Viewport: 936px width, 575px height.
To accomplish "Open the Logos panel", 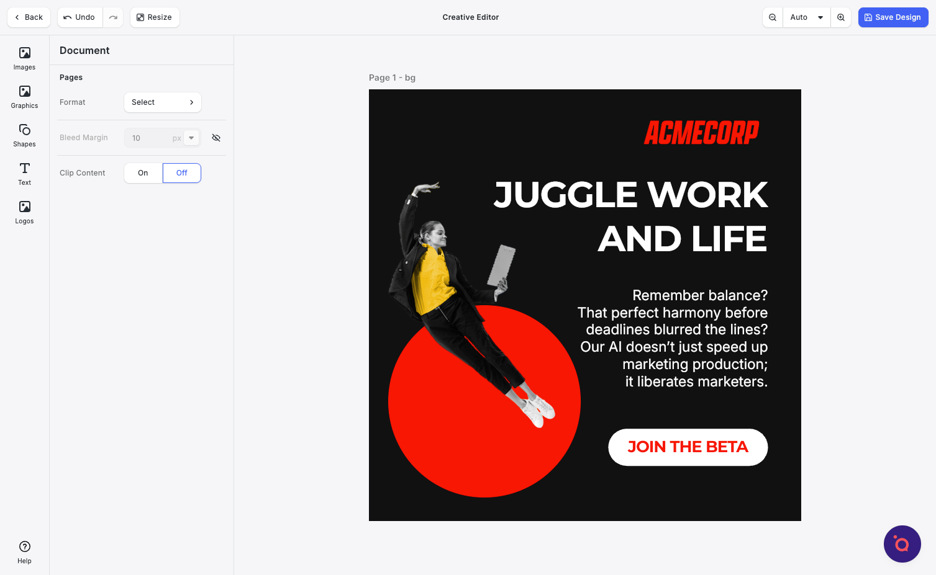I will 24,212.
